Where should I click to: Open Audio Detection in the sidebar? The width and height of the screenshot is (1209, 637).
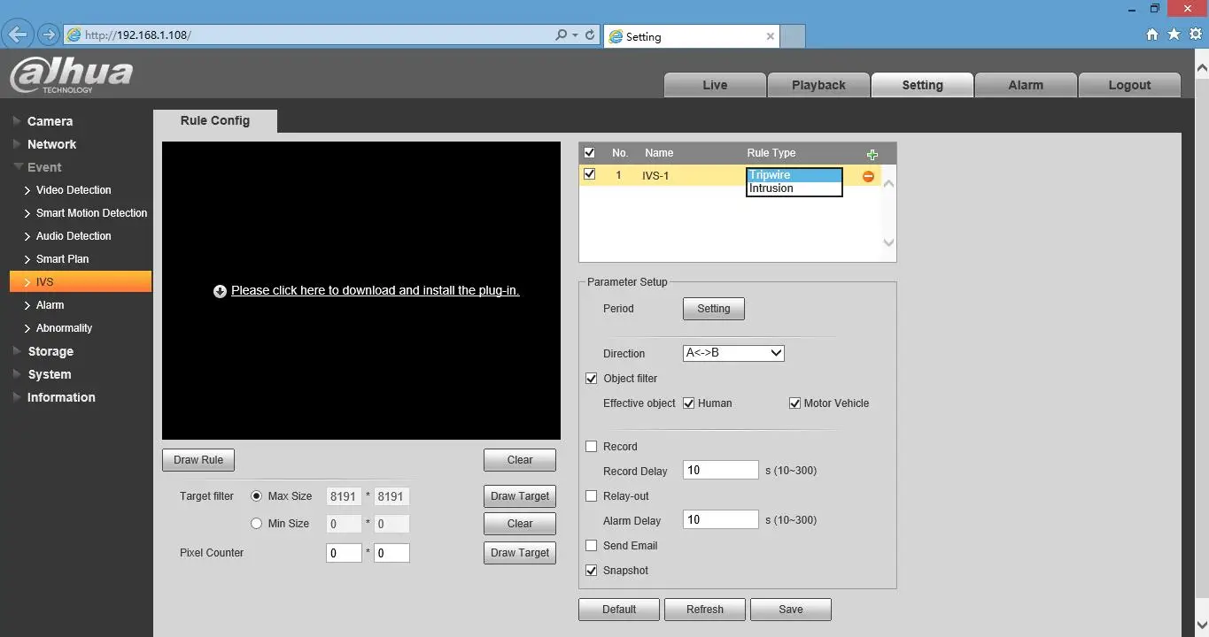pyautogui.click(x=74, y=236)
